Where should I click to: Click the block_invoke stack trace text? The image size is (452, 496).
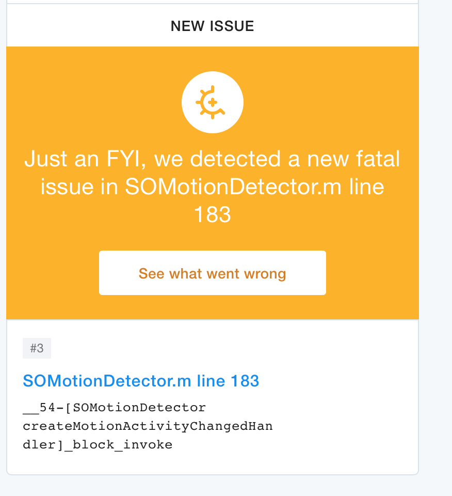point(97,444)
